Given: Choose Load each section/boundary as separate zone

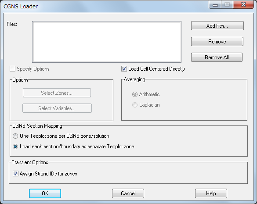Looking at the screenshot, I should click(15, 147).
